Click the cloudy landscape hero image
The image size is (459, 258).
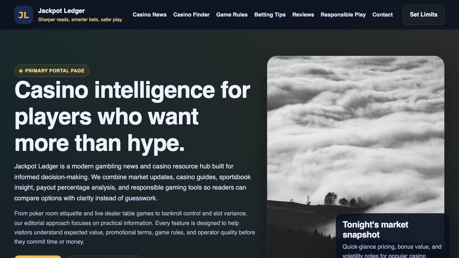[x=355, y=136]
